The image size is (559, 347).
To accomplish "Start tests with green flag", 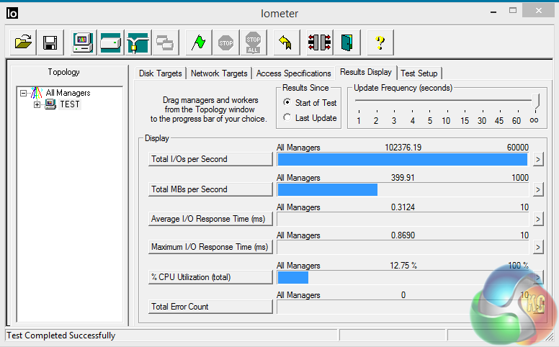I will point(199,42).
